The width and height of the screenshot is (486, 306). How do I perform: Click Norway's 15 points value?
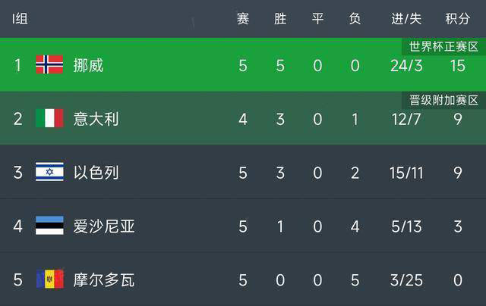457,66
